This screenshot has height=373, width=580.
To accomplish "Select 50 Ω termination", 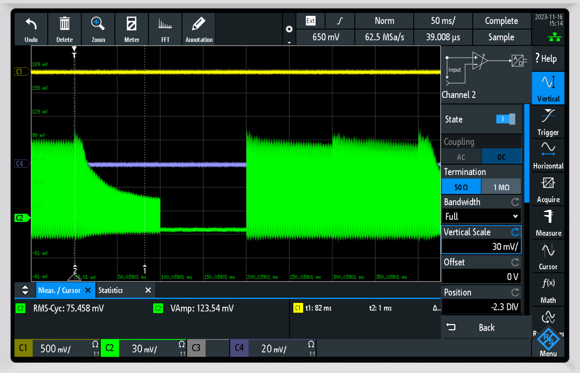I will [x=461, y=187].
